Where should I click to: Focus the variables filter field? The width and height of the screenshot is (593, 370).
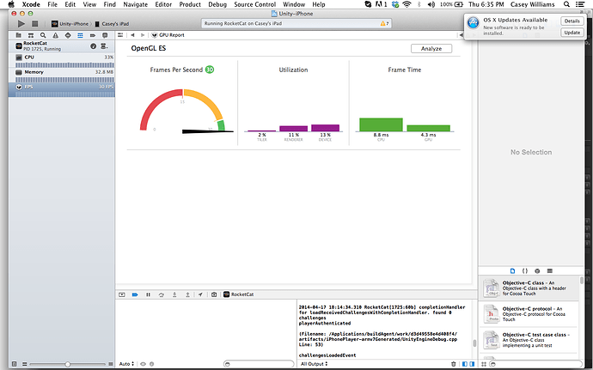pyautogui.click(x=259, y=364)
